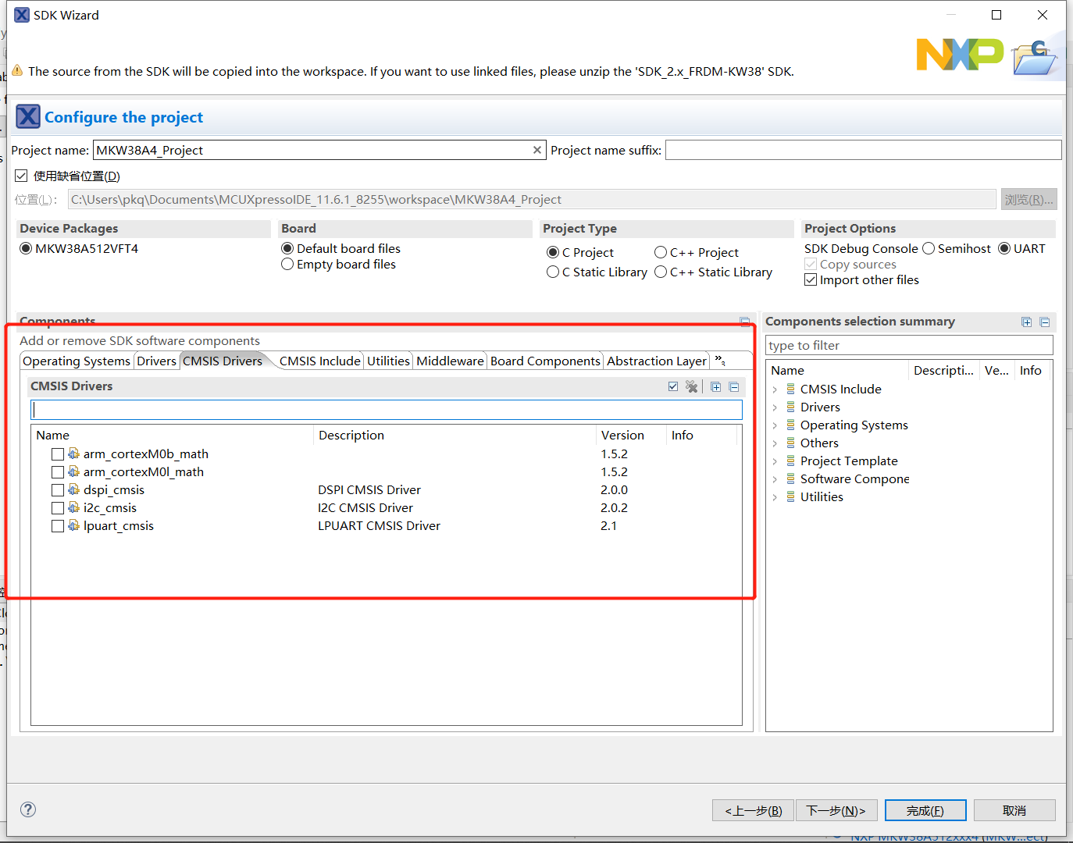Image resolution: width=1073 pixels, height=843 pixels.
Task: Click the collapse-all icon in Components selection summary
Action: (x=1045, y=322)
